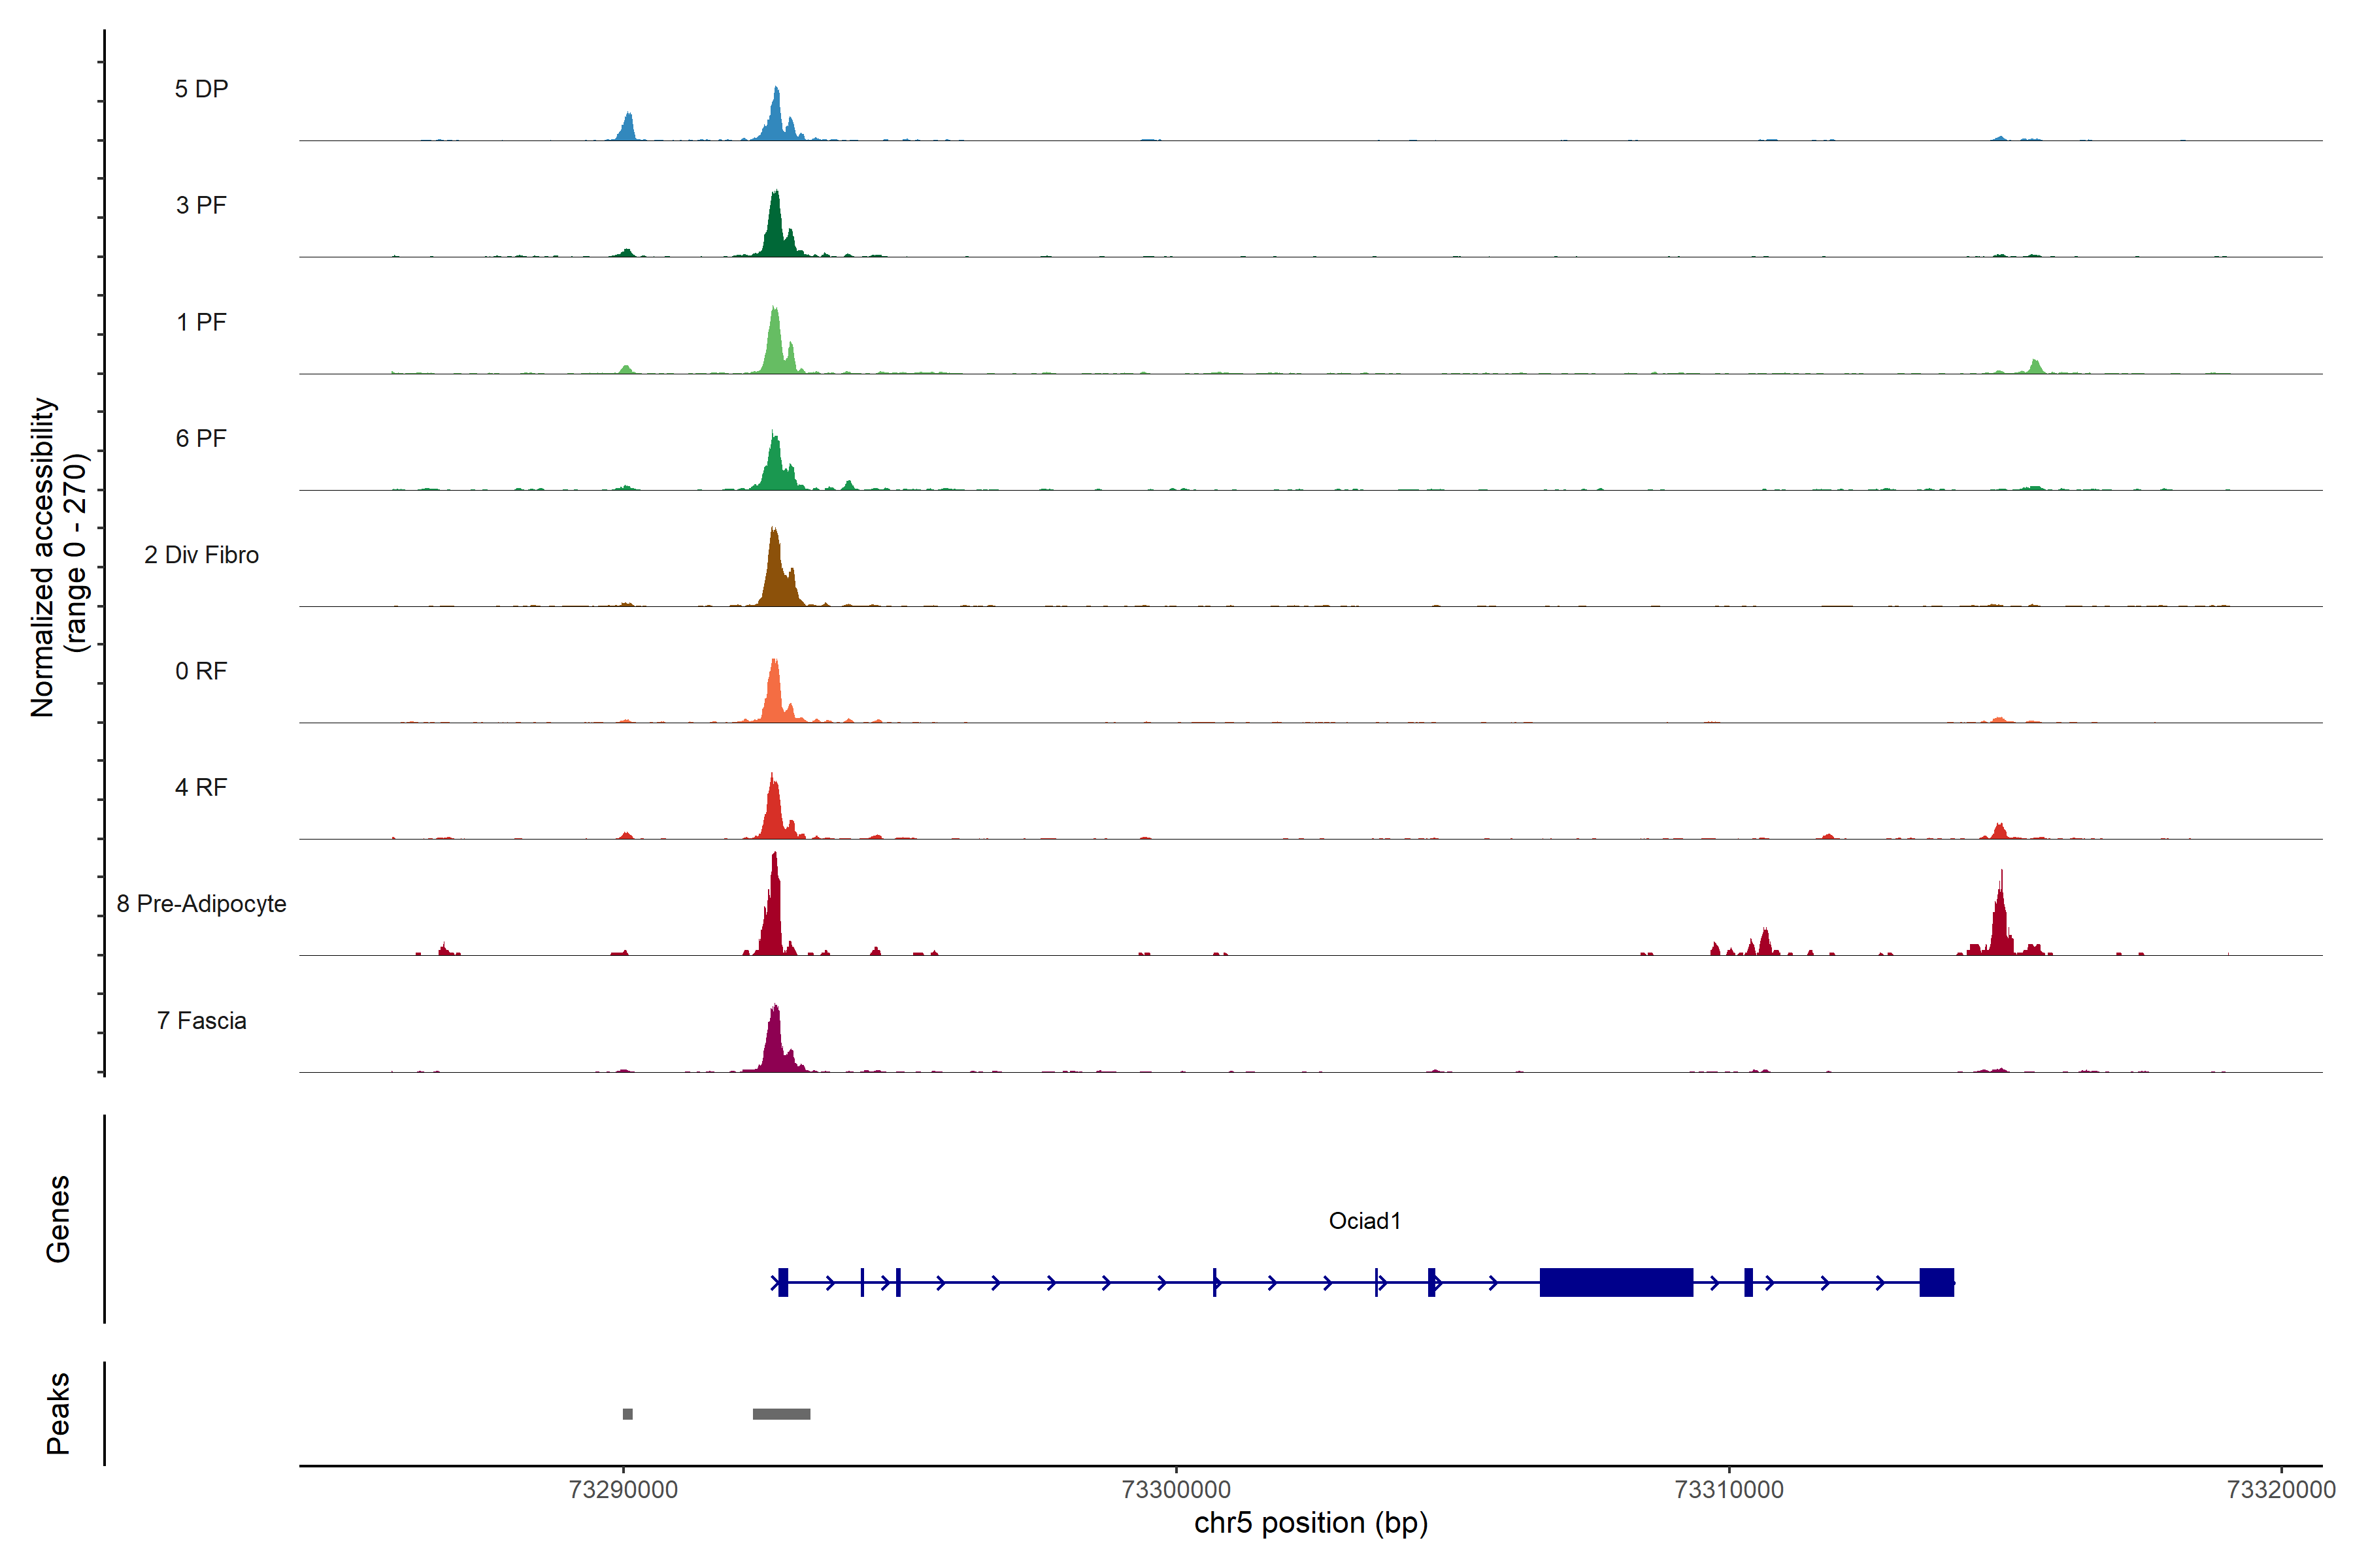
Task: Select the 8 Pre-Adipocyte track label
Action: coord(201,904)
